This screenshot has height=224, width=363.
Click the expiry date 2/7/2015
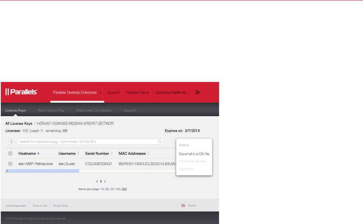192,131
